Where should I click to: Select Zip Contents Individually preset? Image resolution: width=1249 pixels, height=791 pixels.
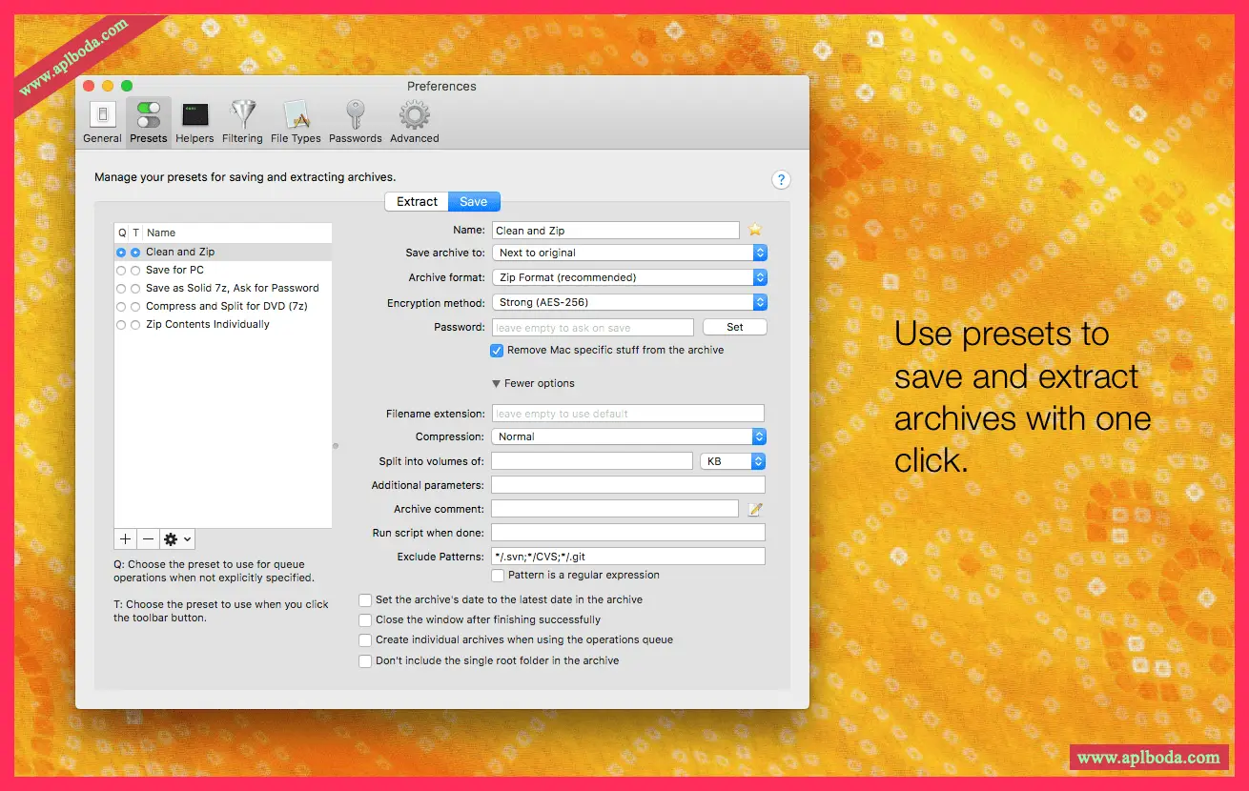207,325
